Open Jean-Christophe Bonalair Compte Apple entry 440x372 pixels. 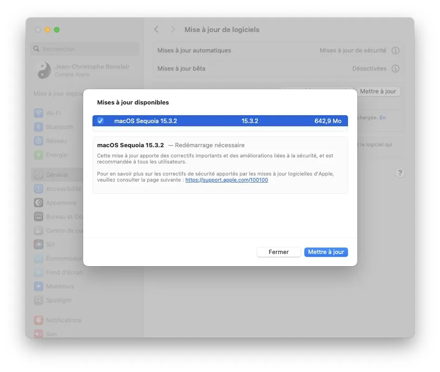point(84,70)
